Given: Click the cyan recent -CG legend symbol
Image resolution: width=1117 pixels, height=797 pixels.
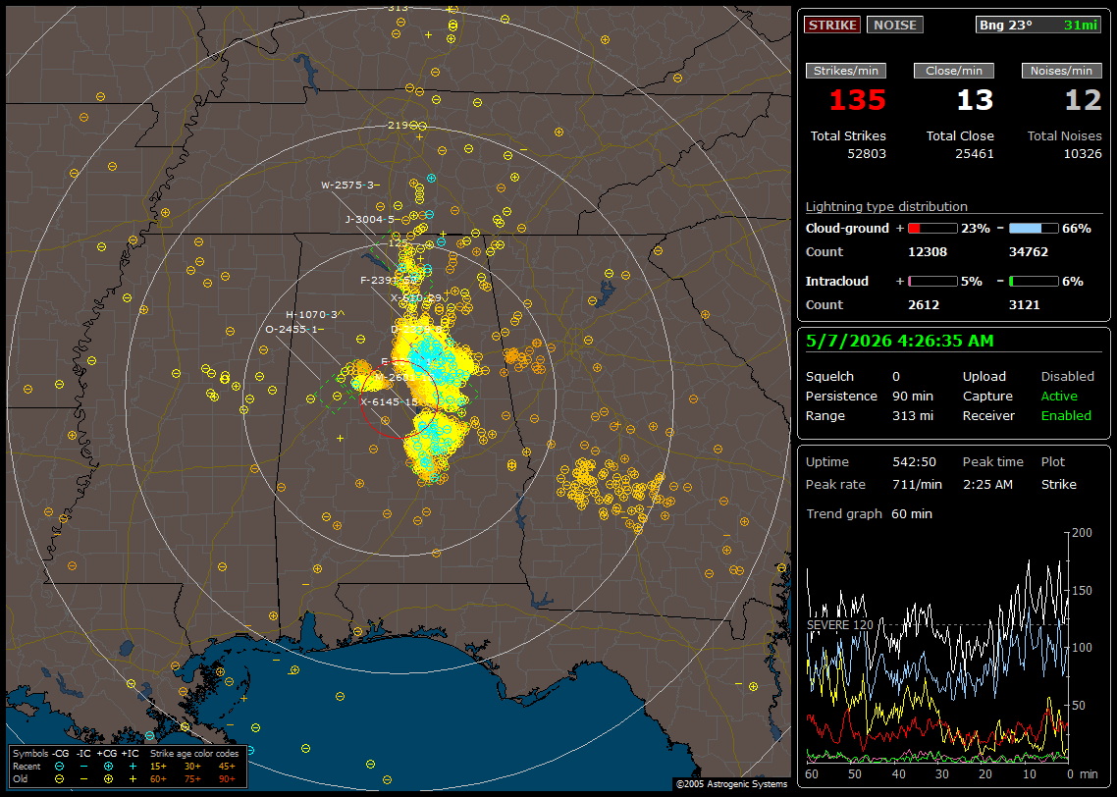Looking at the screenshot, I should click(x=59, y=767).
